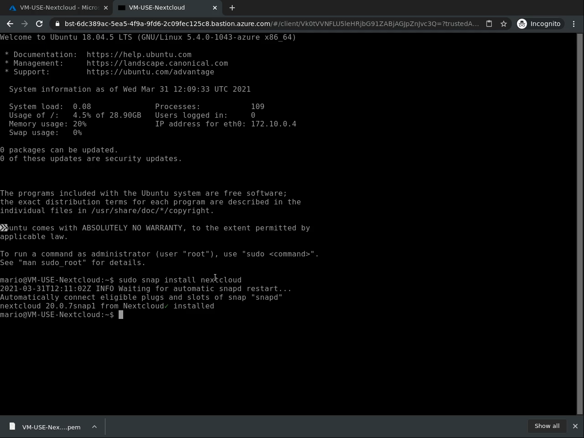Reload the bastion page
584x438 pixels.
[x=39, y=24]
